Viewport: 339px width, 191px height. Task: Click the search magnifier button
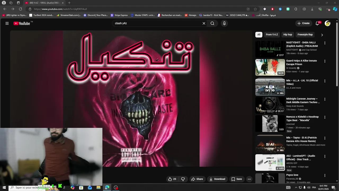(212, 23)
